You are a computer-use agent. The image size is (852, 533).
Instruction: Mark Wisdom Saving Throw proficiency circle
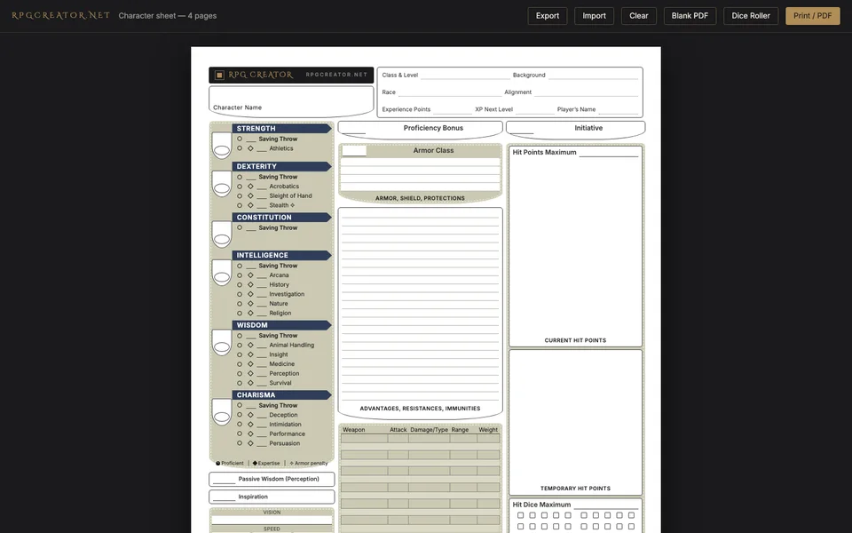pos(240,336)
